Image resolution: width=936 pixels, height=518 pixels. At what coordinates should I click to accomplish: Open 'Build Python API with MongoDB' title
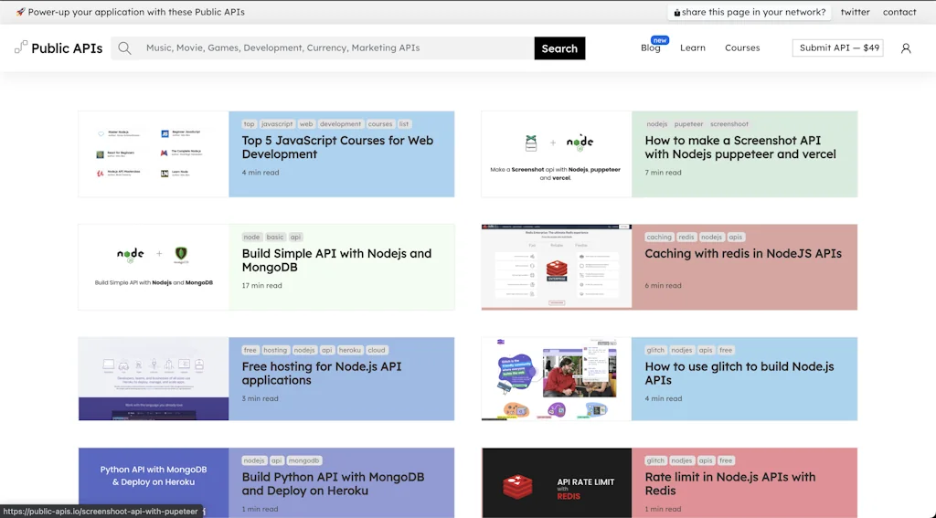[333, 484]
